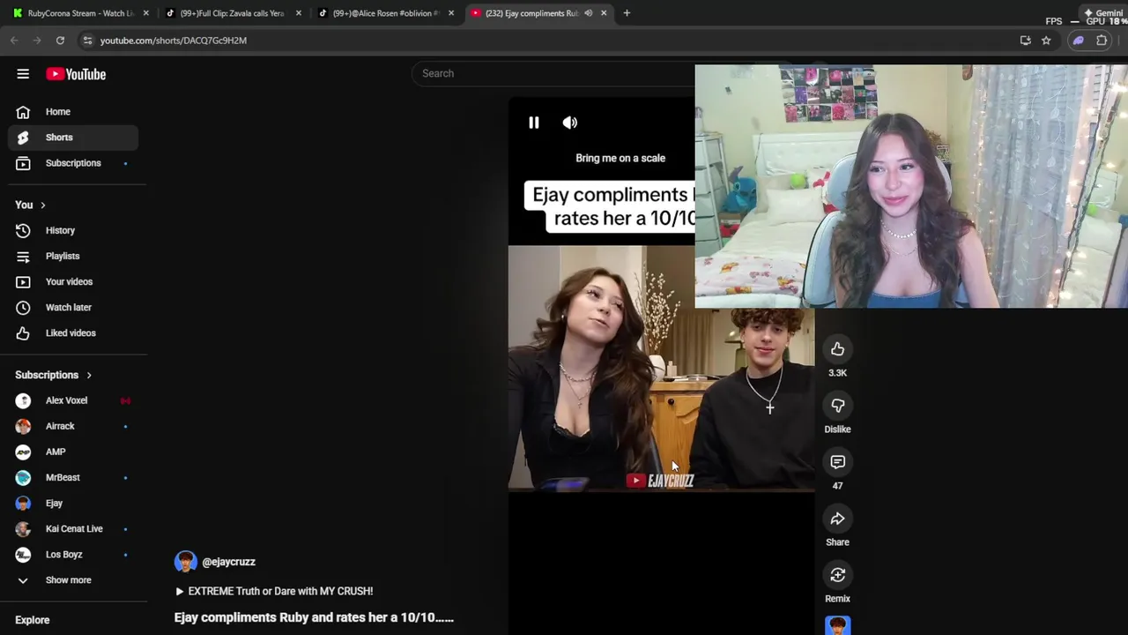
Task: Open the MrBeast channel
Action: click(73, 477)
